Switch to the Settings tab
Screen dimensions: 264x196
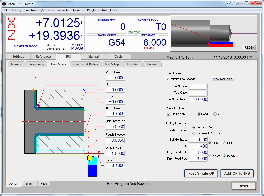[18, 57]
